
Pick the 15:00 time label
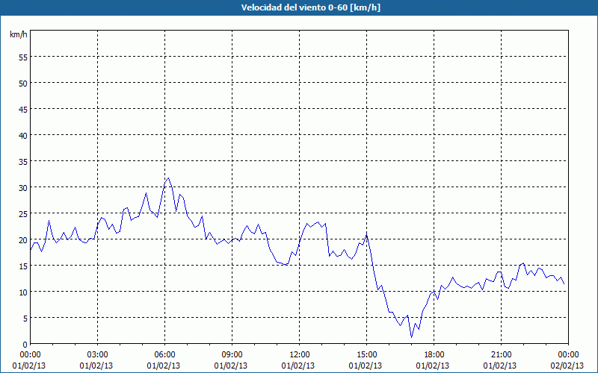coord(366,355)
